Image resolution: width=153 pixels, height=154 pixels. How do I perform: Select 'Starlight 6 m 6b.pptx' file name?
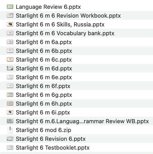(44, 51)
